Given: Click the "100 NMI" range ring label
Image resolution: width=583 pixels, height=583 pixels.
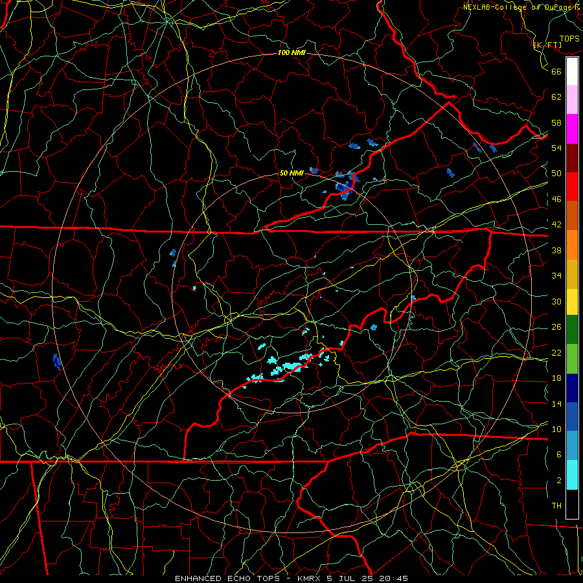Looking at the screenshot, I should point(291,53).
